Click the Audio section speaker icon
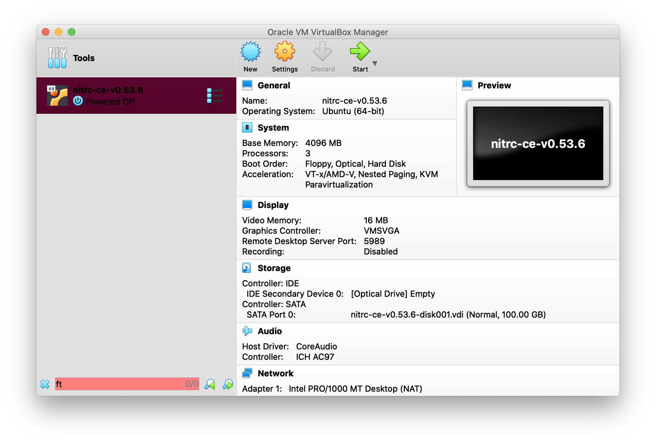 click(x=247, y=331)
